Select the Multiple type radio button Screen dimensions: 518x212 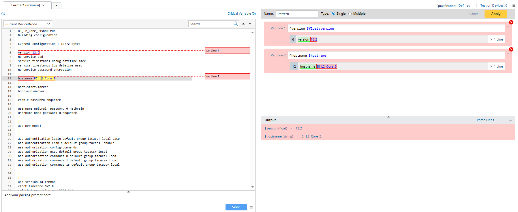350,14
